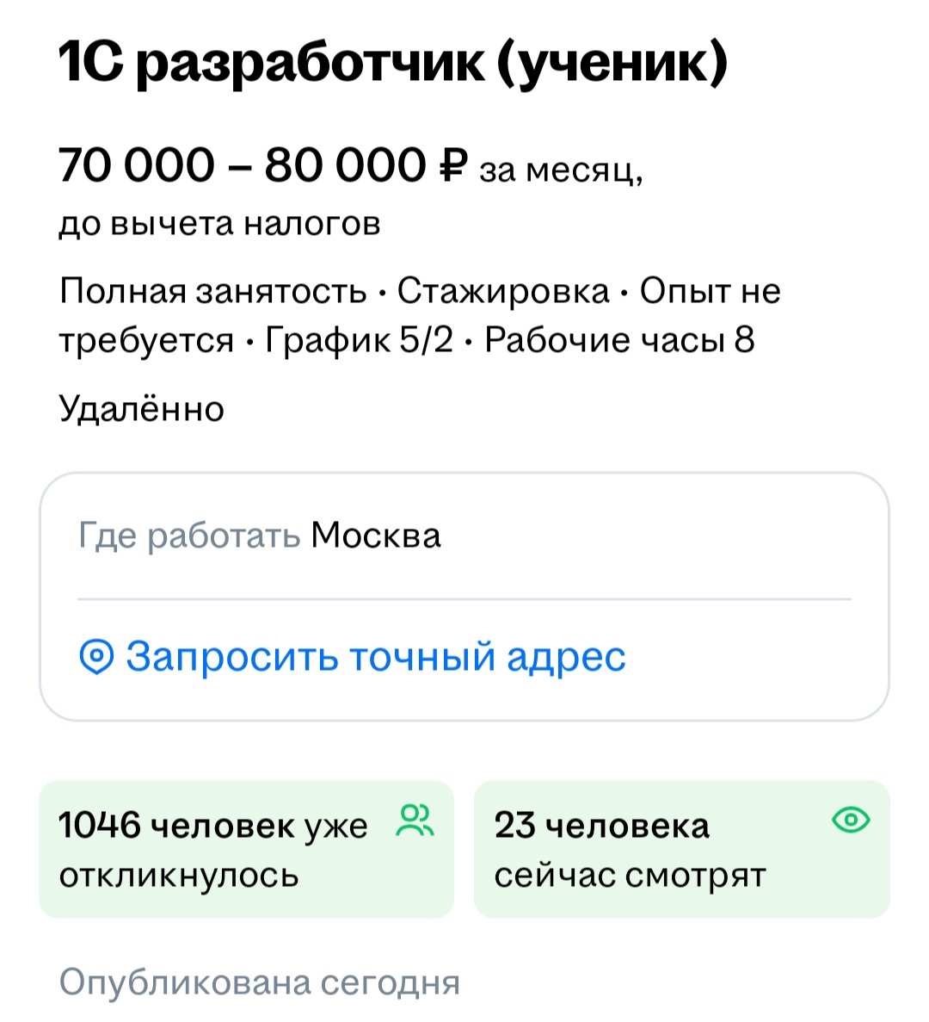Viewport: 929px width, 1022px height.
Task: Click the job title 1С разработчик (ученик)
Action: click(x=393, y=62)
